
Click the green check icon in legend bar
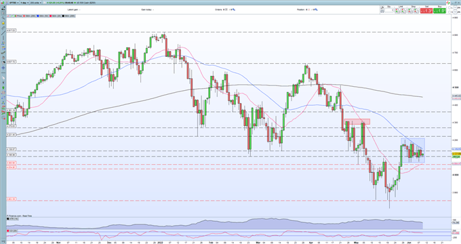coord(12,16)
